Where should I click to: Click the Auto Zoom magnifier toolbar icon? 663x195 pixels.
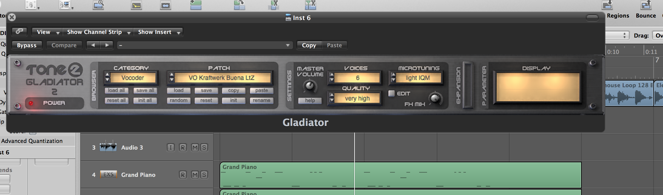(99, 5)
